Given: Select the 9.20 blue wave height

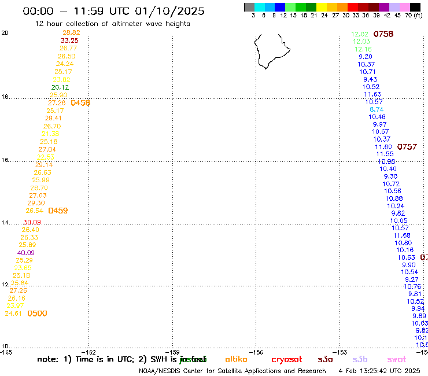Looking at the screenshot, I should click(366, 57).
